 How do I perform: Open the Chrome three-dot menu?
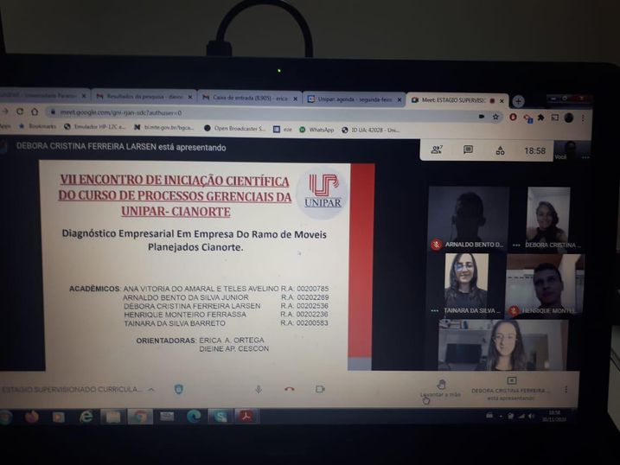click(x=583, y=118)
